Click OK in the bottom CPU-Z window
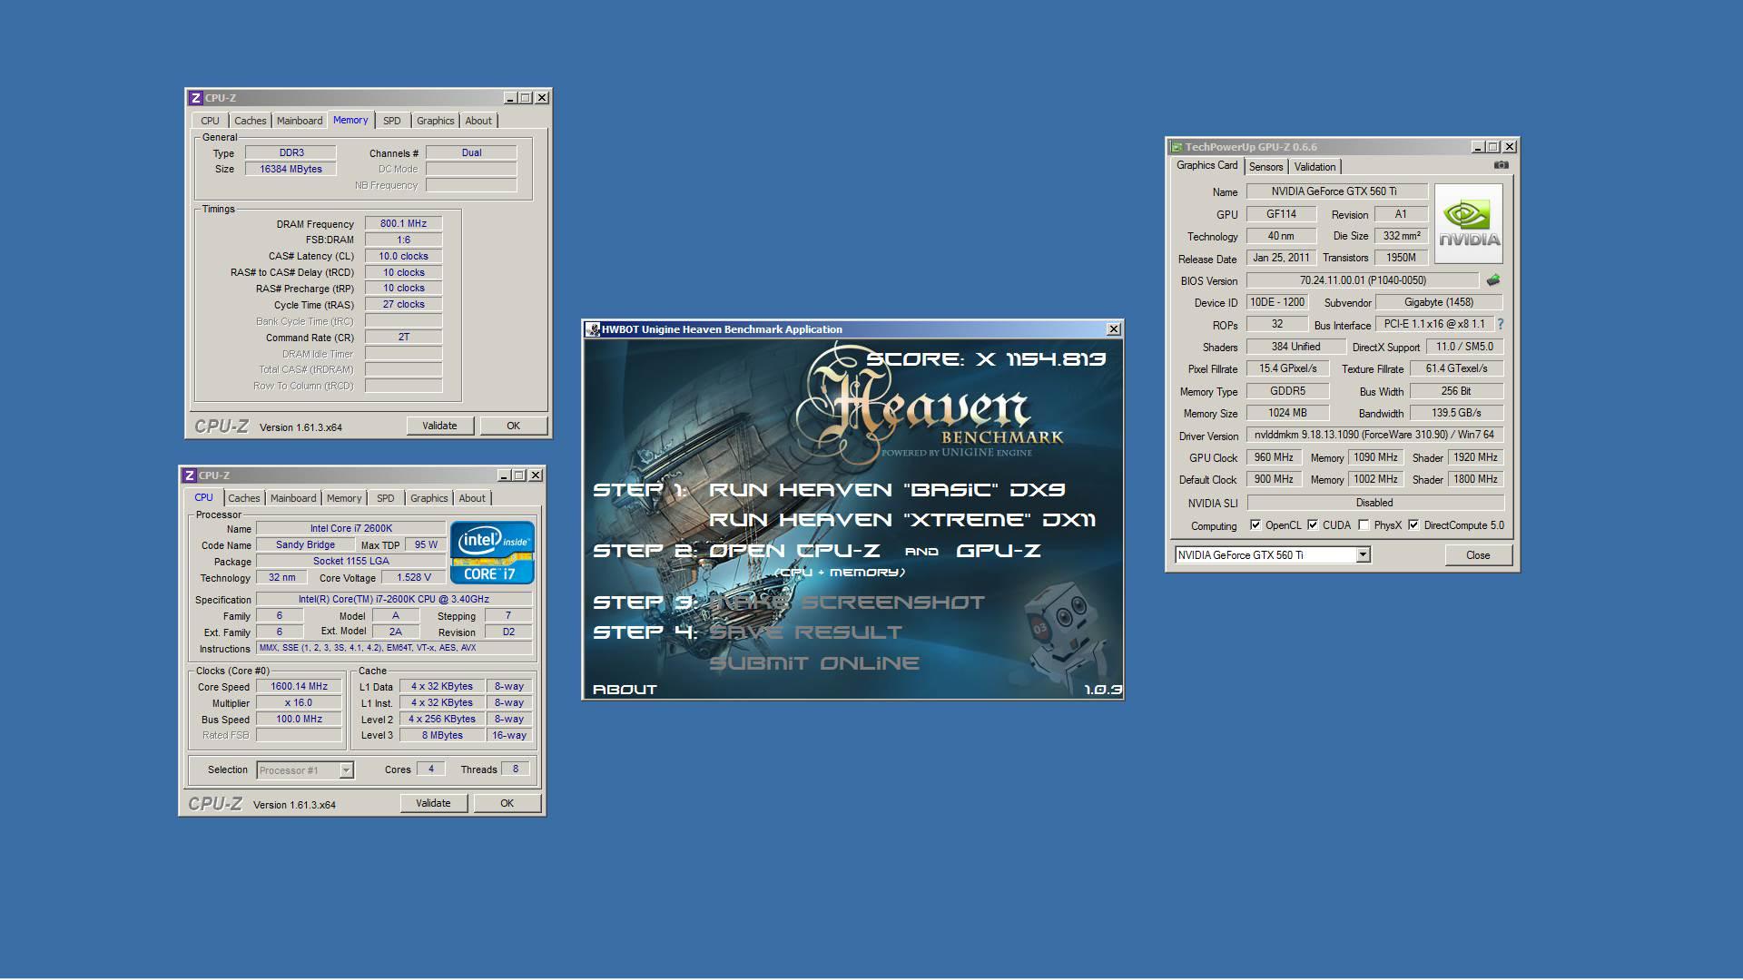1743x980 pixels. pos(507,803)
